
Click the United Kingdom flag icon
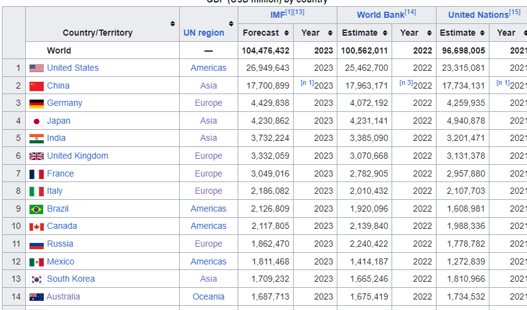(36, 156)
